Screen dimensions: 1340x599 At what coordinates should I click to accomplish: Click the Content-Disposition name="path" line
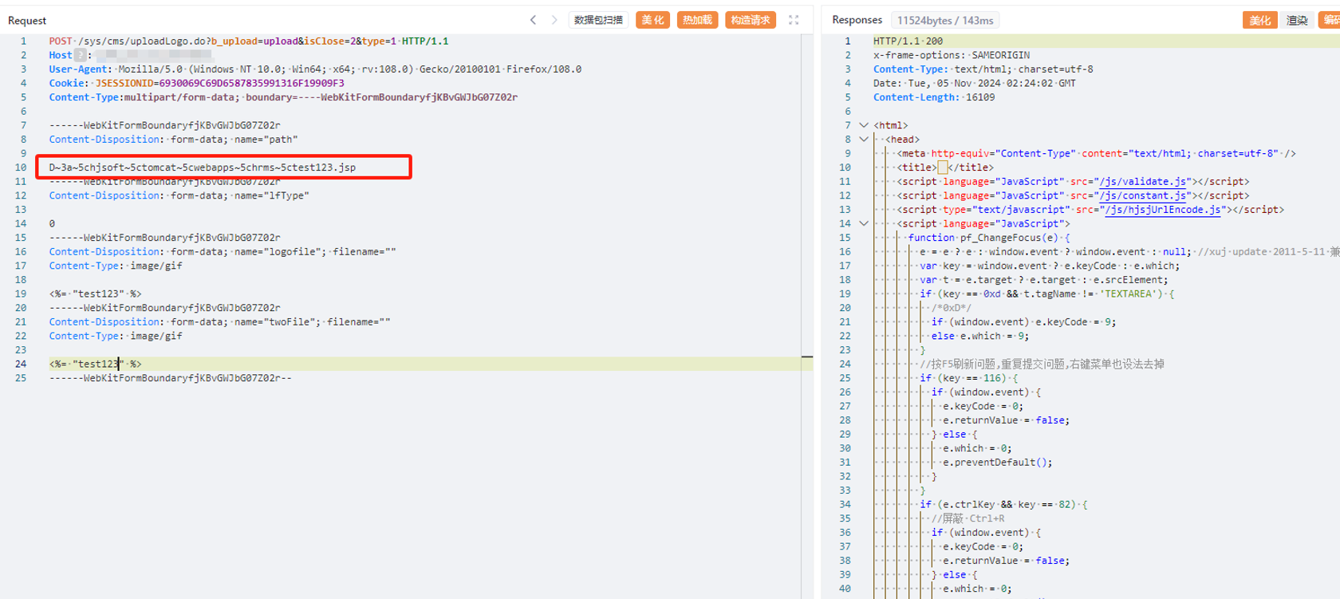(x=173, y=140)
